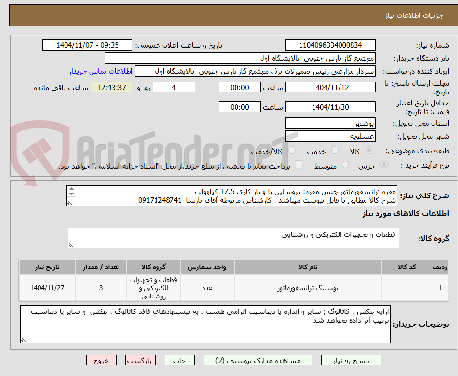Image resolution: width=458 pixels, height=376 pixels.
Task: Click the date cell 1404/11/27
Action: 47,288
